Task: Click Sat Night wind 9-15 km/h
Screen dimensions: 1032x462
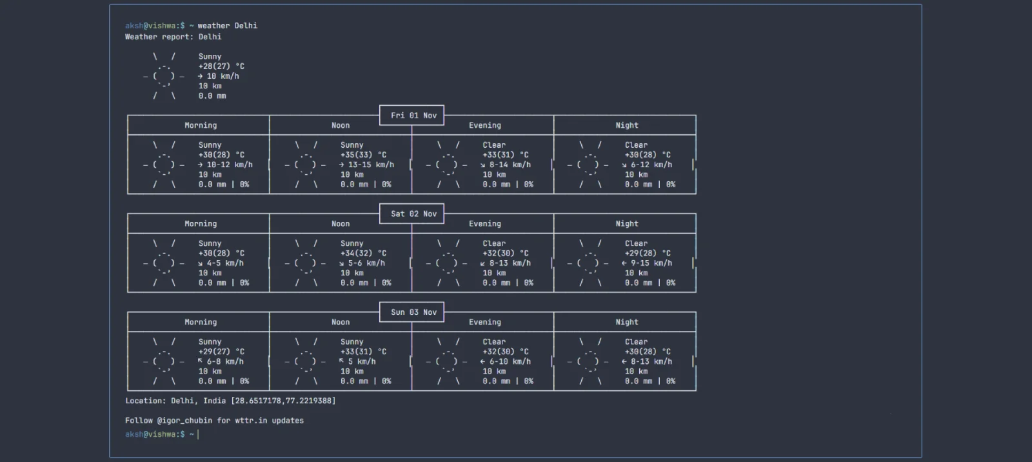Action: click(x=647, y=263)
